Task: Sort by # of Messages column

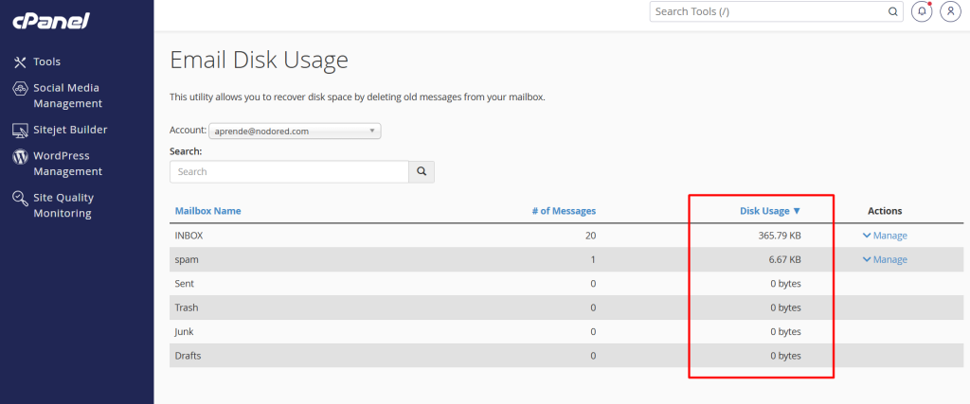Action: coord(564,211)
